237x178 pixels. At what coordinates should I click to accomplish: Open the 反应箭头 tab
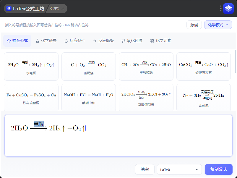click(x=103, y=41)
